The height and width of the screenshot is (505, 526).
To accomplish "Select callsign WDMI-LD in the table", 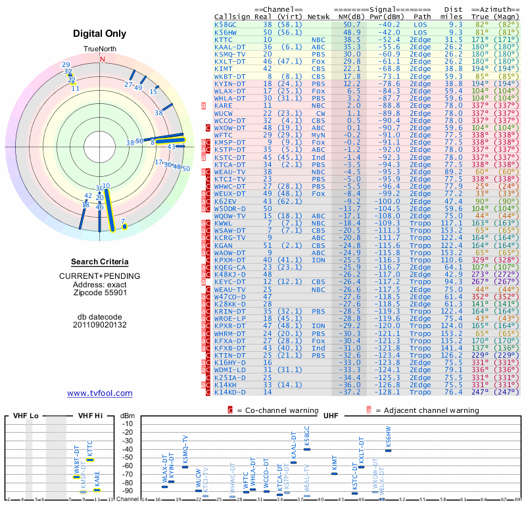I will pyautogui.click(x=230, y=370).
